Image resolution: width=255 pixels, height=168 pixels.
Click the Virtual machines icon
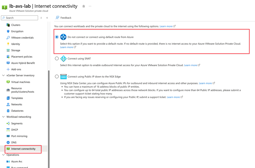(x=8, y=82)
